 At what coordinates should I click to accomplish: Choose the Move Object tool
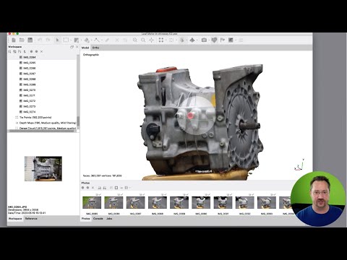87,40
